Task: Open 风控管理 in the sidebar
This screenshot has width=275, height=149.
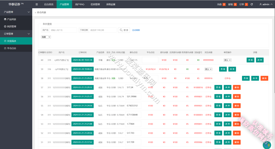Action: point(16,27)
